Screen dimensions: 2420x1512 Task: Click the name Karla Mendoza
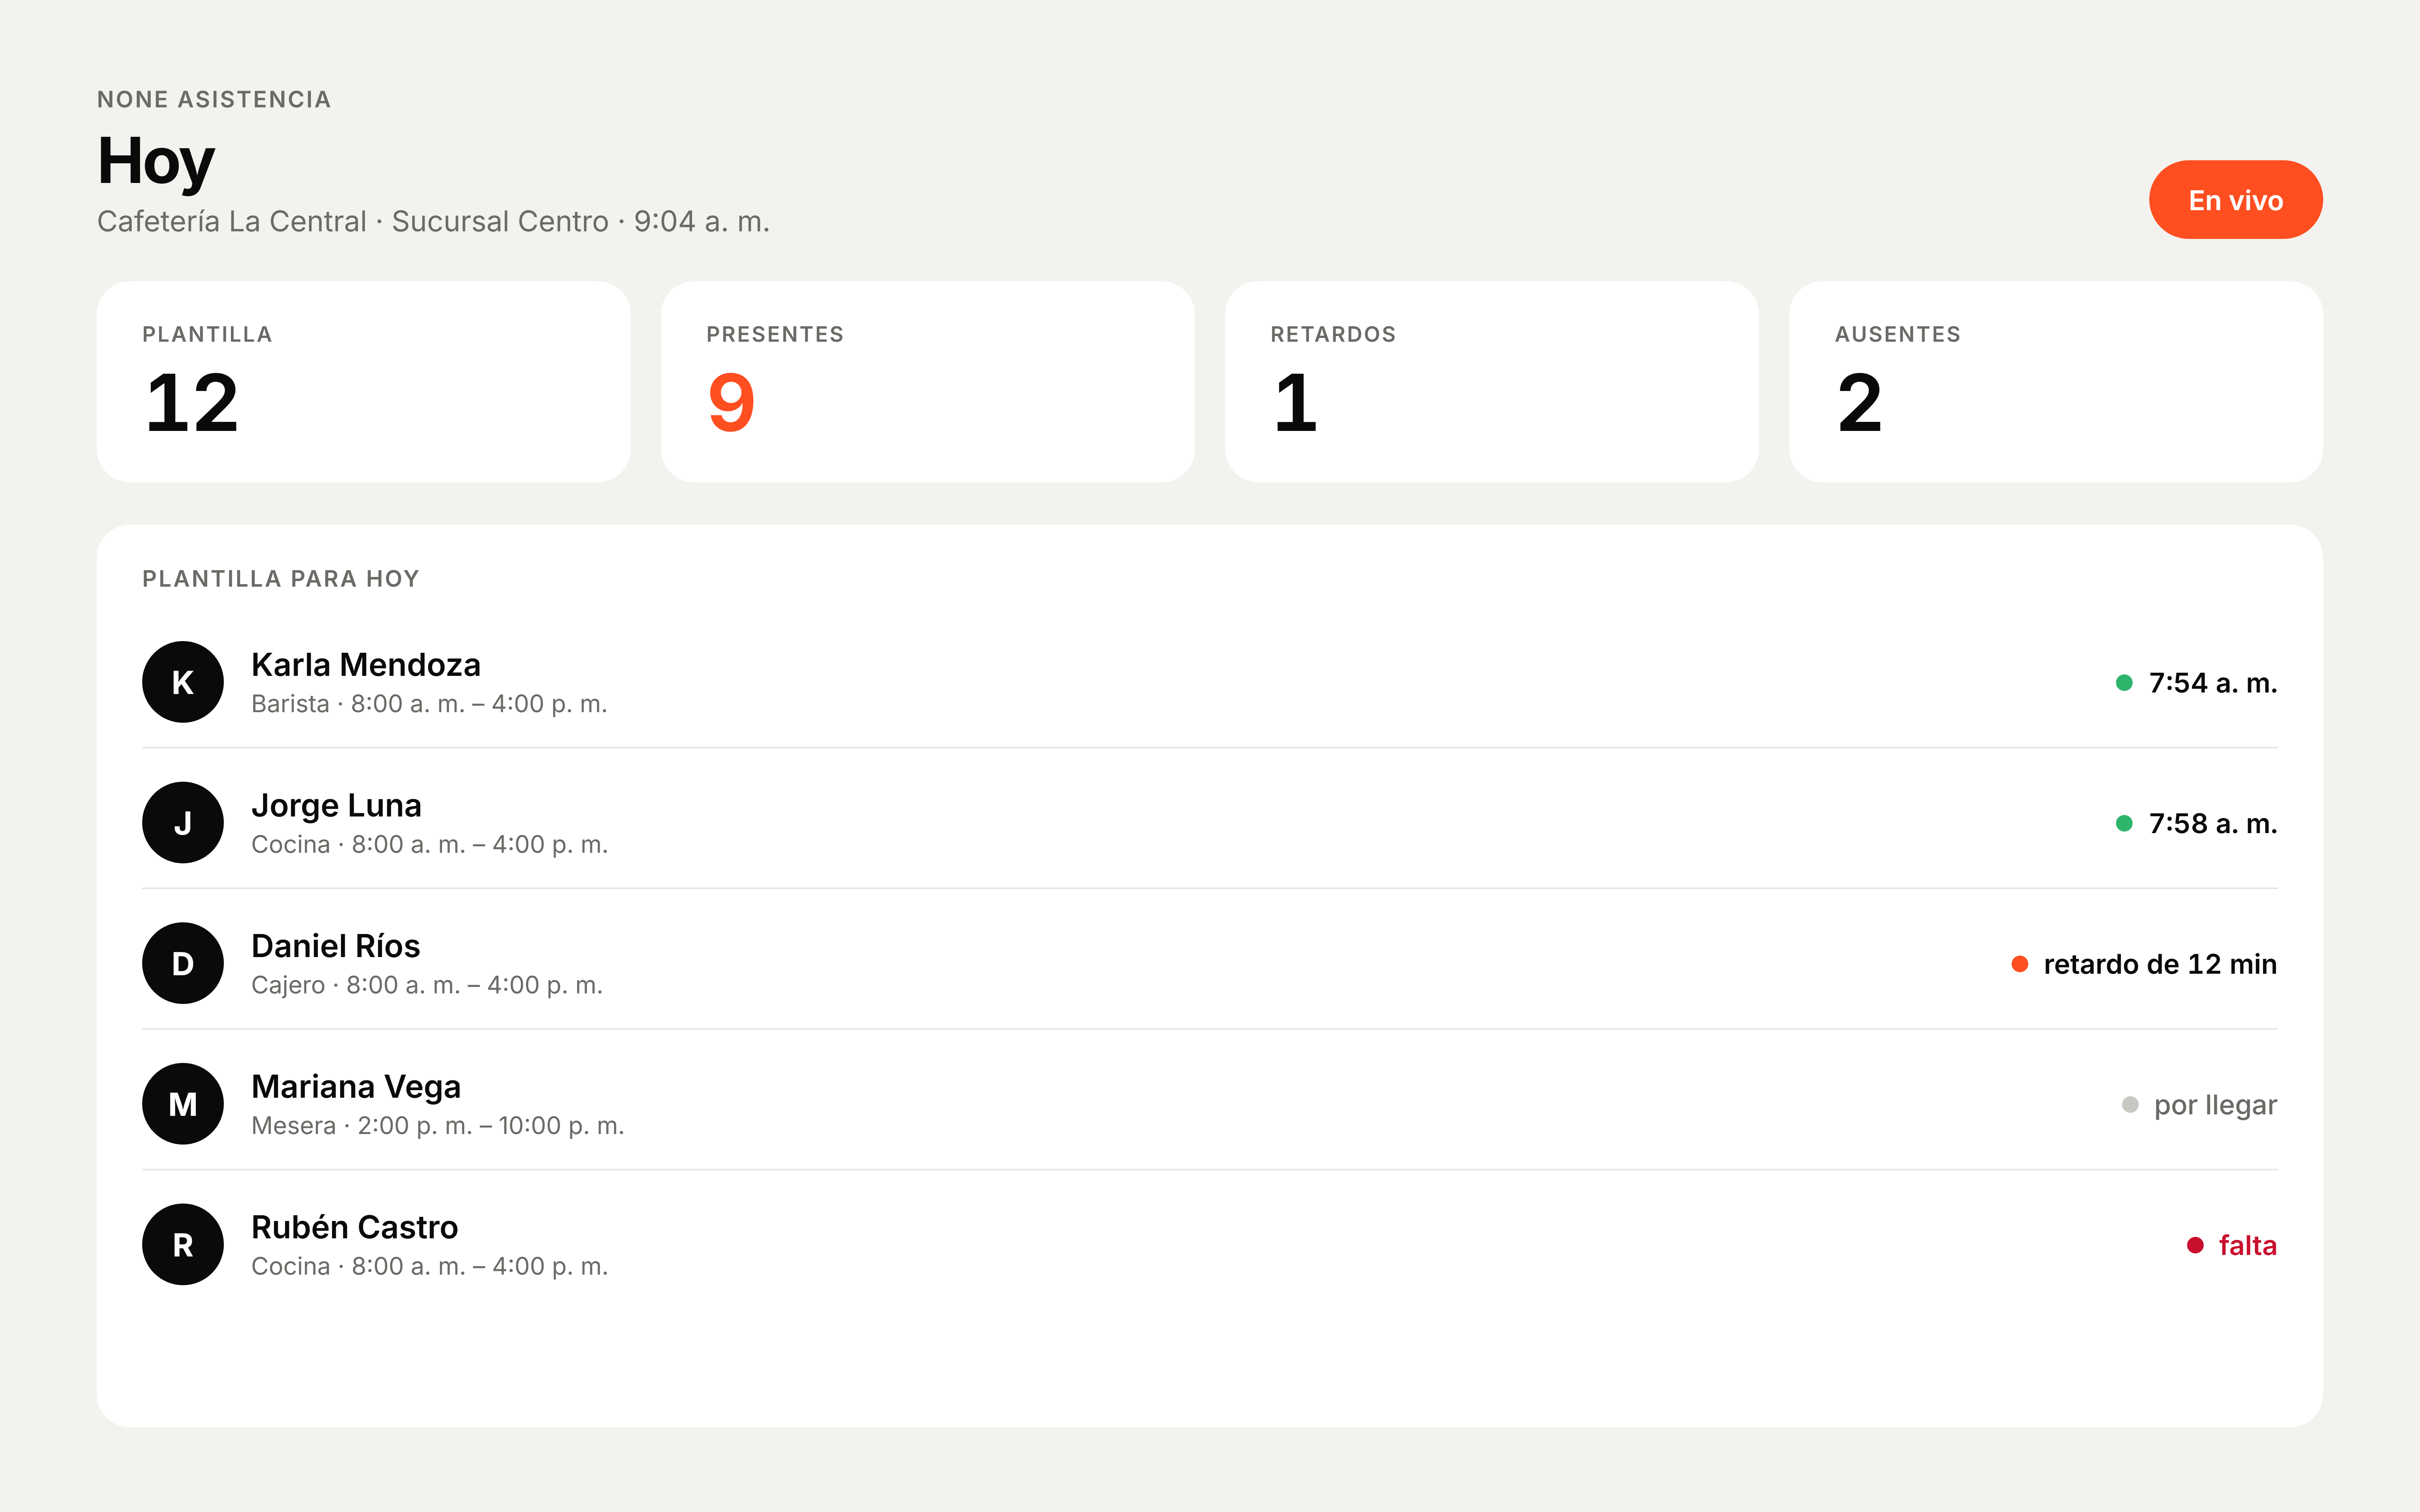[366, 665]
